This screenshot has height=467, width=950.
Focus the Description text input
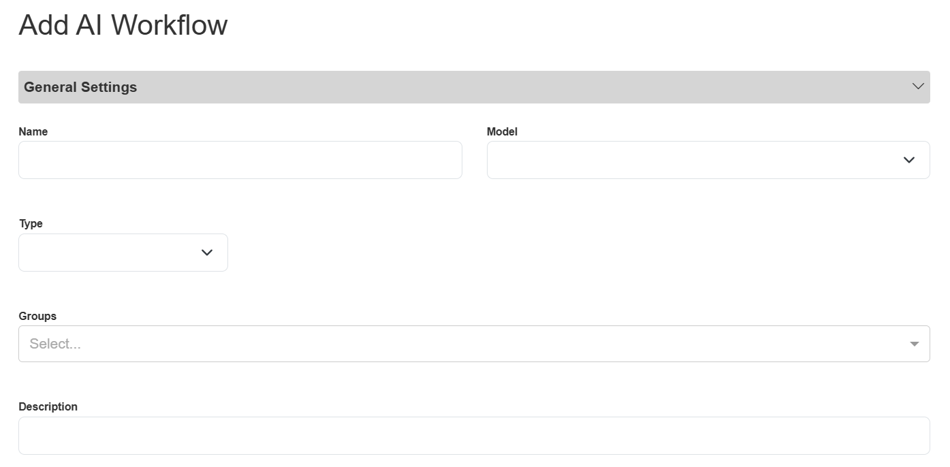tap(474, 436)
